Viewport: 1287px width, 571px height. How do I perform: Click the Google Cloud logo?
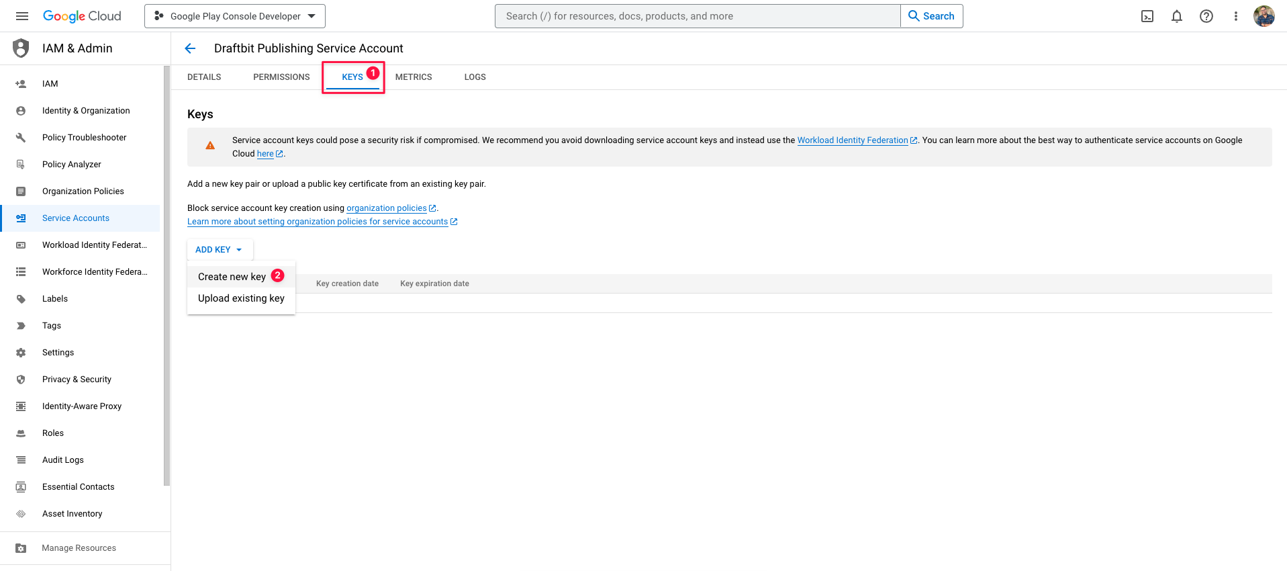[x=82, y=16]
